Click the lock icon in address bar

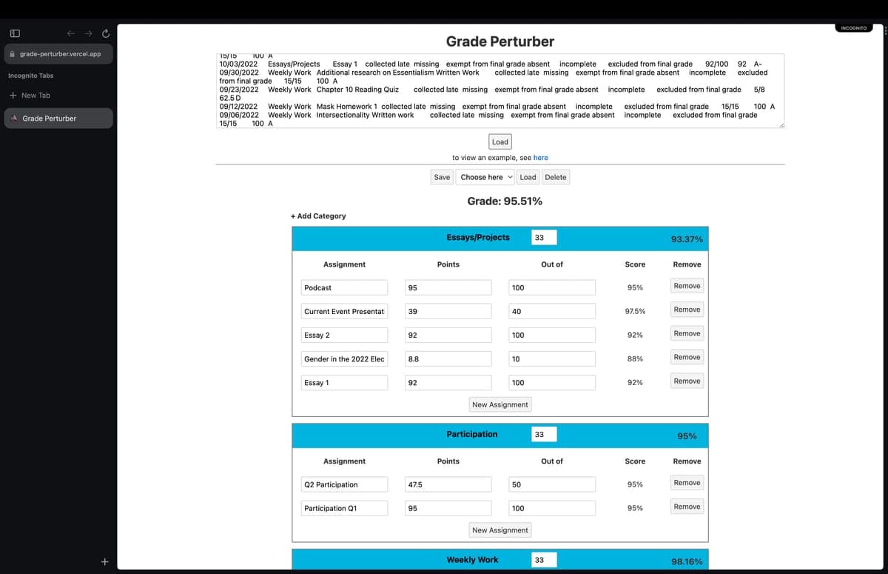[x=13, y=54]
